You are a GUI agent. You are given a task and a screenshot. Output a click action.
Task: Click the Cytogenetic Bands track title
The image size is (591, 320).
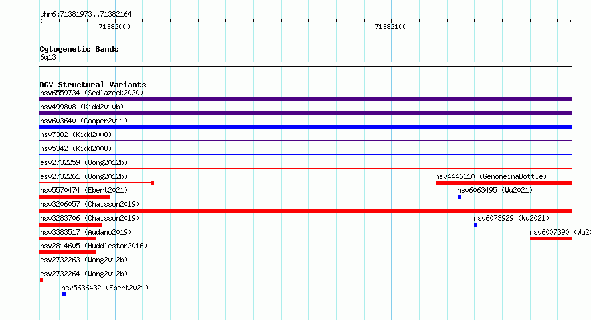click(x=79, y=49)
